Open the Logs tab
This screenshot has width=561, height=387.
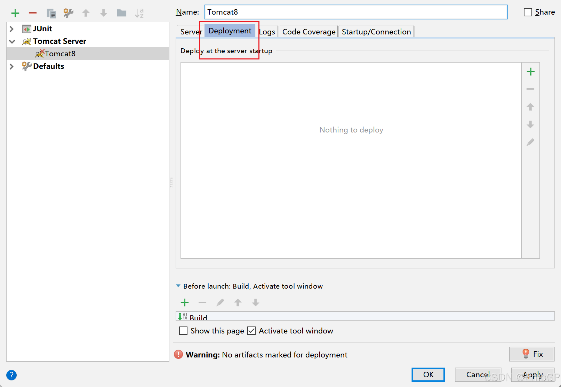(267, 32)
